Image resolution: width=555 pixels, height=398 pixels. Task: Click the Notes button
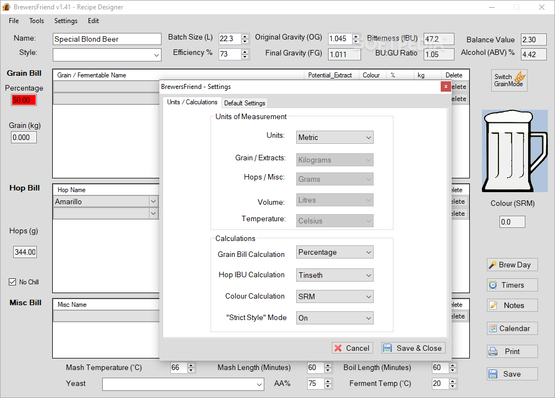512,305
